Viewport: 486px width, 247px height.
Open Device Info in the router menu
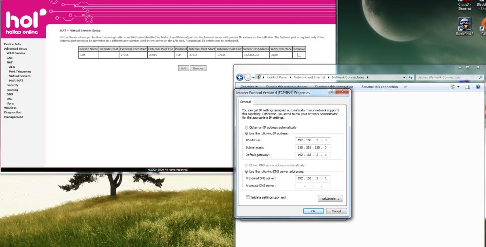pyautogui.click(x=12, y=44)
